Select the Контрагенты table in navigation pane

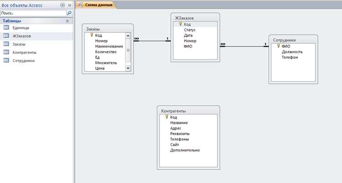36,52
